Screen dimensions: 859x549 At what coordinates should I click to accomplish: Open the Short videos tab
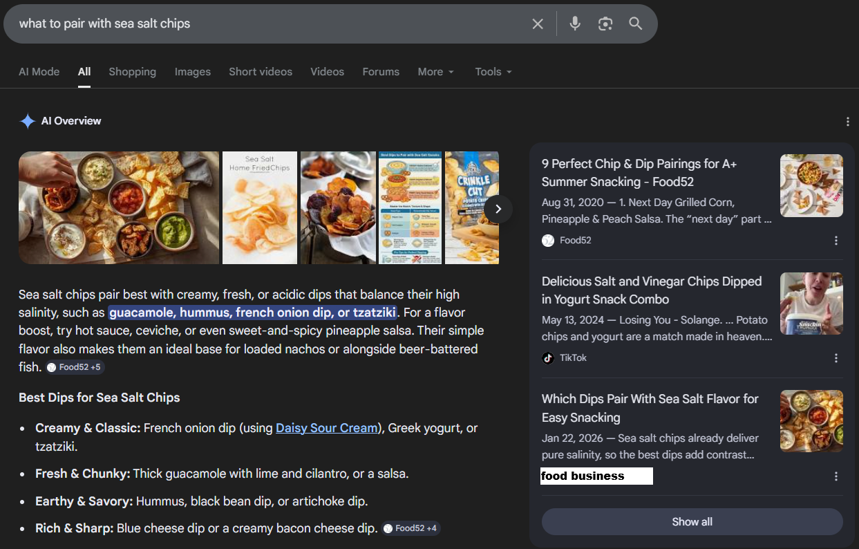(261, 72)
